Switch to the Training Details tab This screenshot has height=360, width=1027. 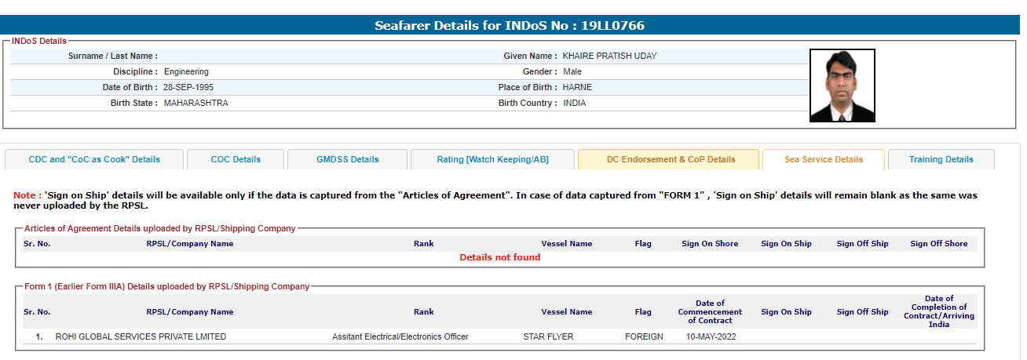(941, 159)
